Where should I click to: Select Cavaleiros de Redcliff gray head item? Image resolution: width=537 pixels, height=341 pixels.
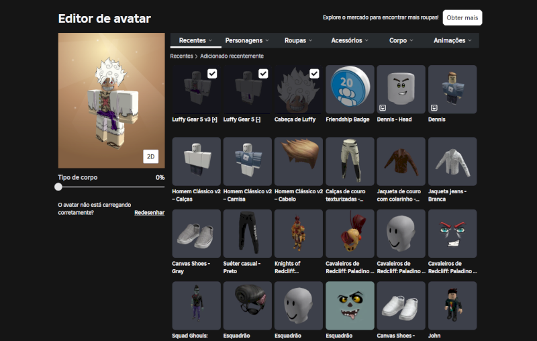[401, 234]
